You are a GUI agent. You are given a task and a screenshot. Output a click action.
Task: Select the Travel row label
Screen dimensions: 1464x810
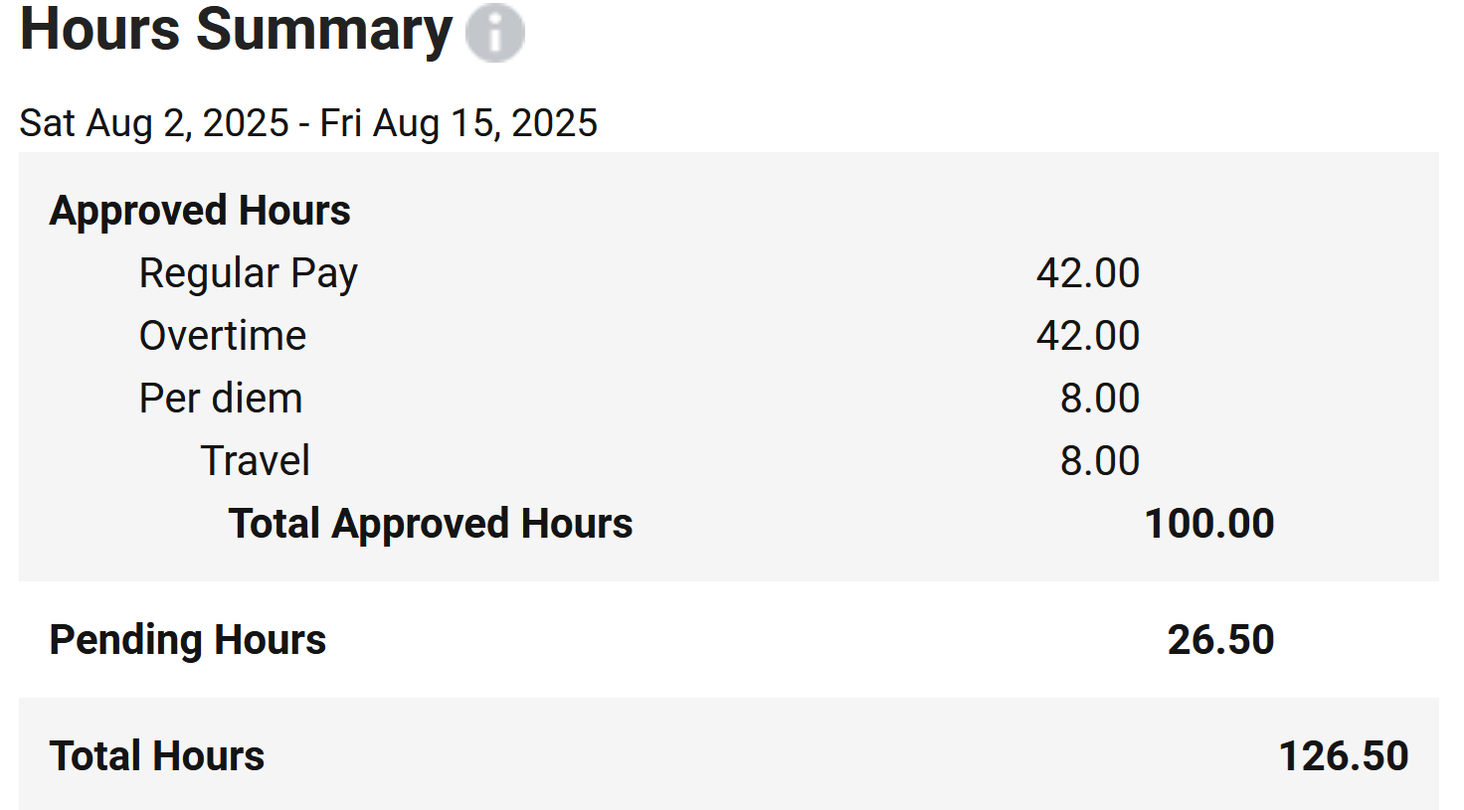tap(256, 461)
